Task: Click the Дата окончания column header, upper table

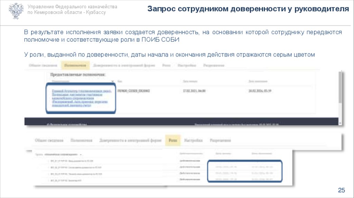Action: coord(258,81)
